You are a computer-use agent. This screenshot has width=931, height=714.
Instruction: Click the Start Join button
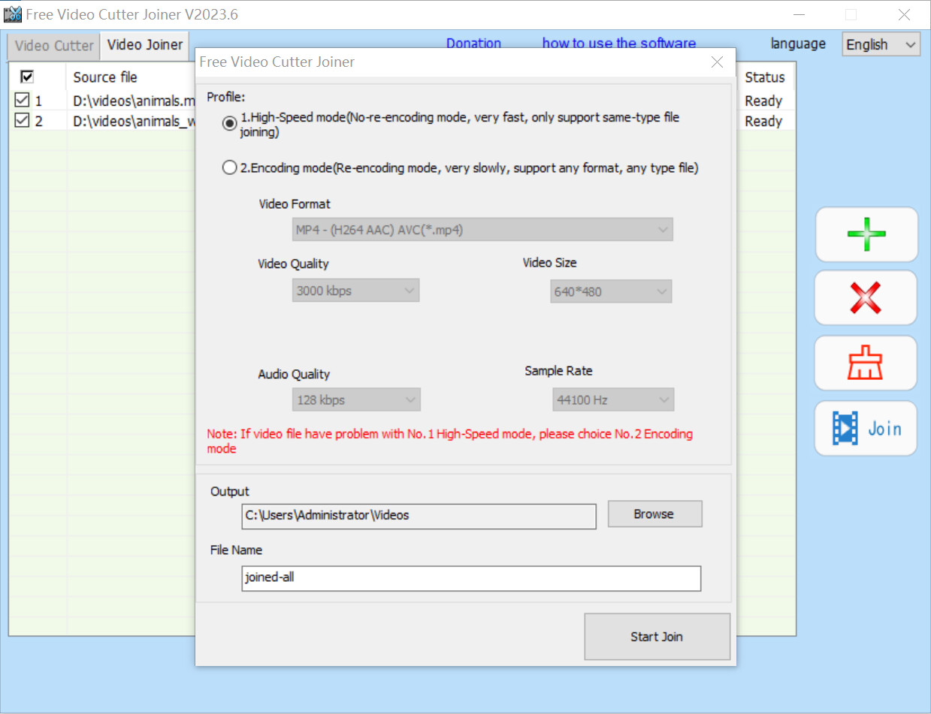pyautogui.click(x=657, y=637)
